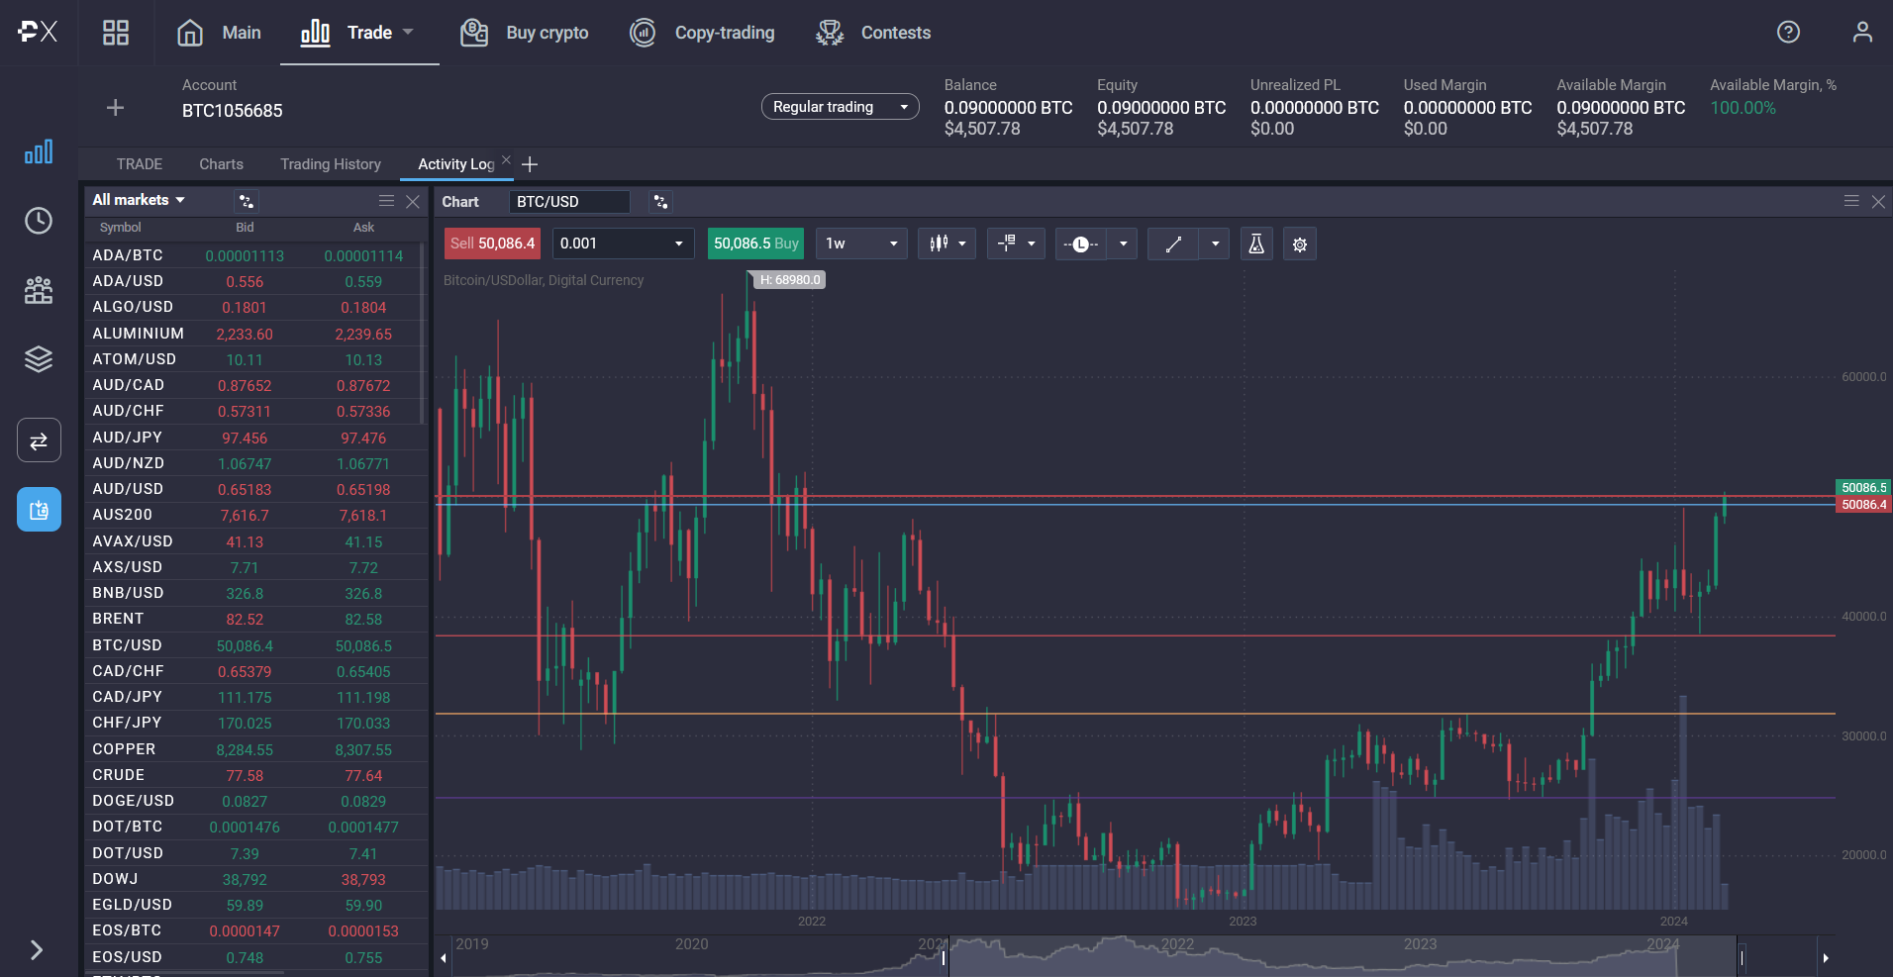Select DOGE/USD row in markets list
The image size is (1893, 977).
coord(256,801)
